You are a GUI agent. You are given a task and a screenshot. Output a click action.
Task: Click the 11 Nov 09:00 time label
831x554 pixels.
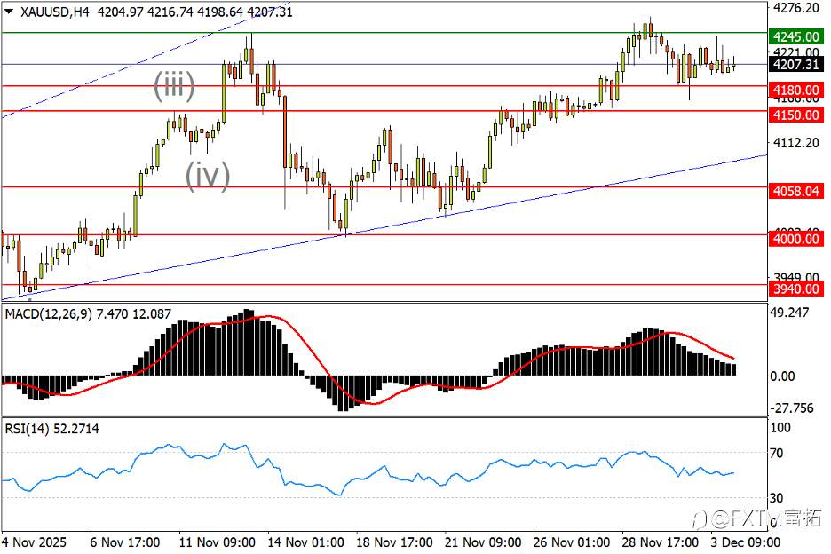click(x=218, y=542)
